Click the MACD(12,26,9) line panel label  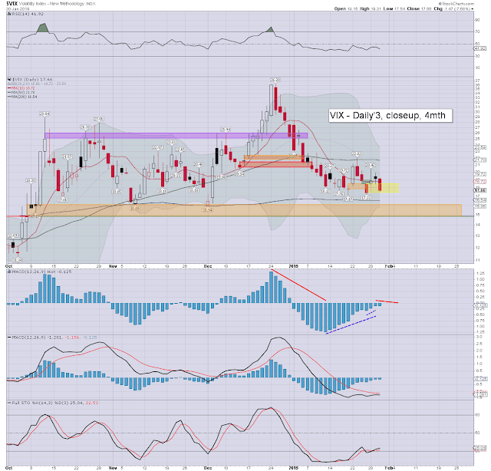[24, 338]
